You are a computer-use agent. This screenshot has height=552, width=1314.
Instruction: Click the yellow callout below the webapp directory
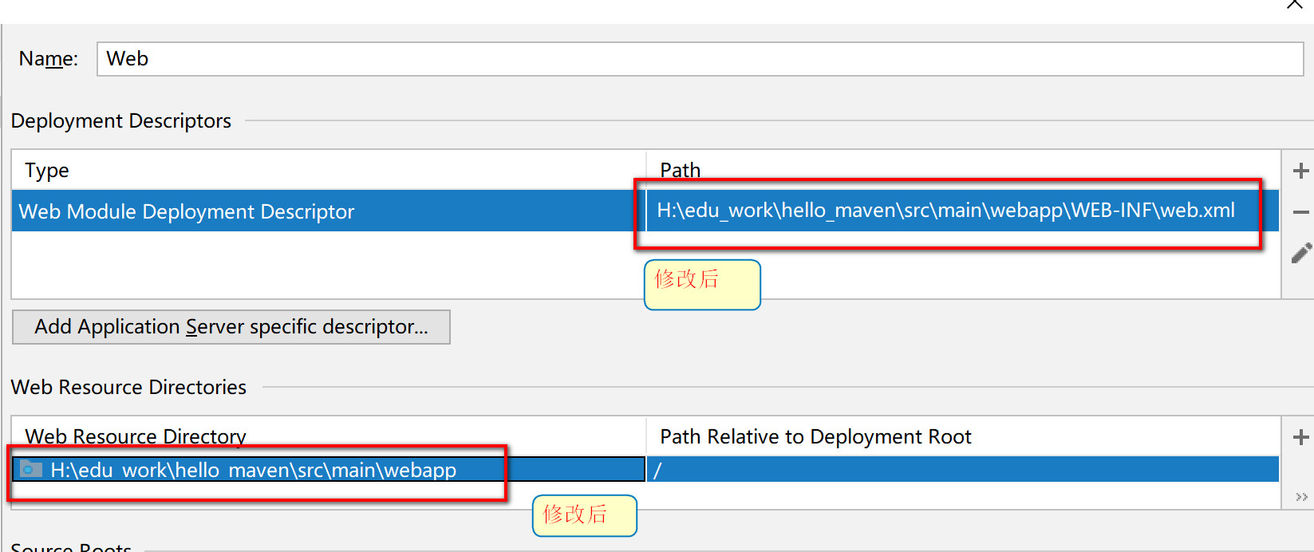point(585,515)
